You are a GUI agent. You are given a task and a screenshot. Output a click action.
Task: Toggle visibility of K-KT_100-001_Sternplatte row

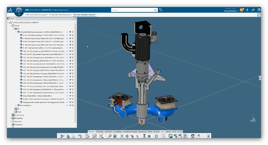(x=70, y=54)
